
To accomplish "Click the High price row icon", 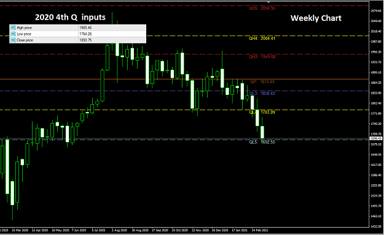I will pos(13,28).
